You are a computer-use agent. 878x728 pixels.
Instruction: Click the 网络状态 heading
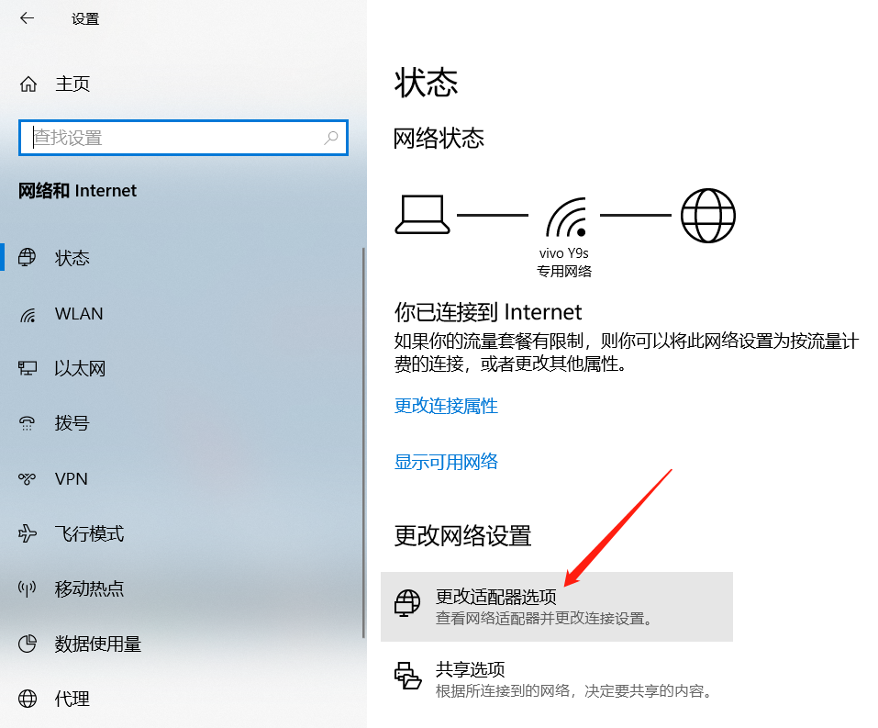(x=439, y=138)
